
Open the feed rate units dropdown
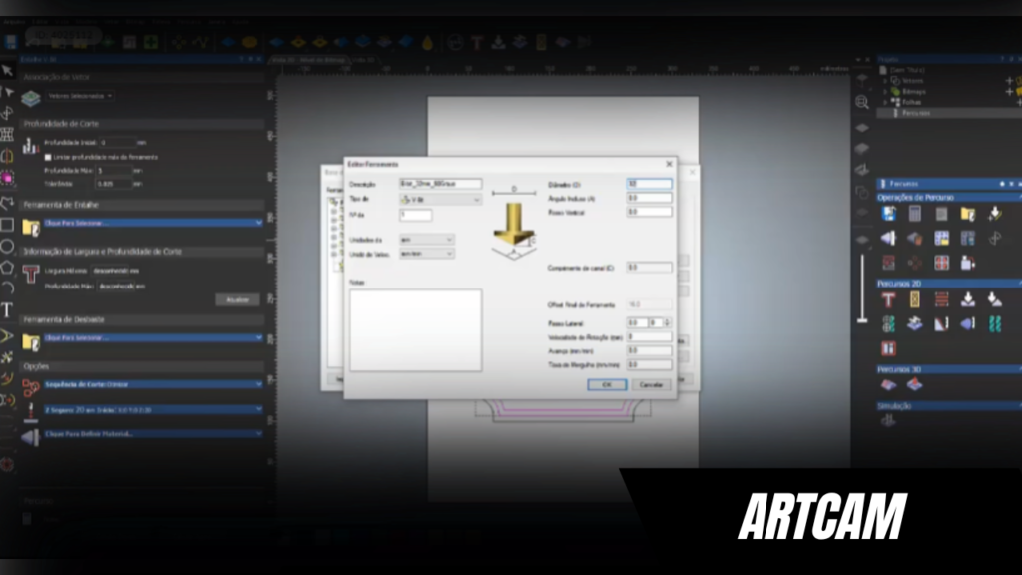pos(426,254)
